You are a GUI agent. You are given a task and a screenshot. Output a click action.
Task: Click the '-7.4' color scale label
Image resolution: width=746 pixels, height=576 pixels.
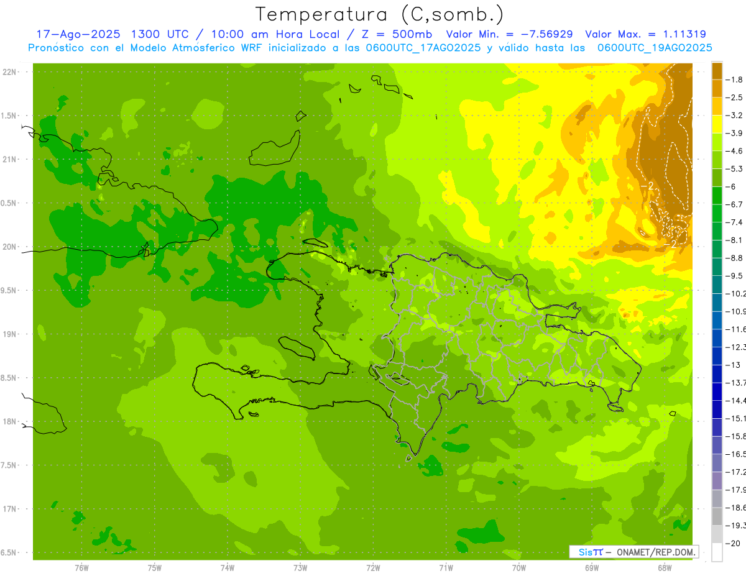pyautogui.click(x=735, y=222)
